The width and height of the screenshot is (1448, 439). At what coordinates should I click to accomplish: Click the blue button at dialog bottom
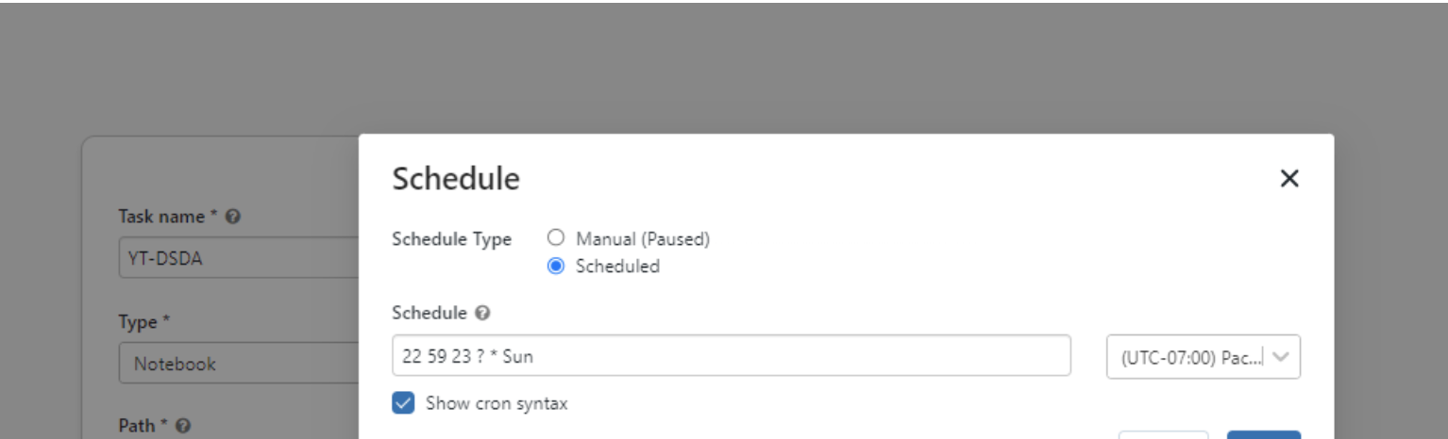coord(1263,435)
